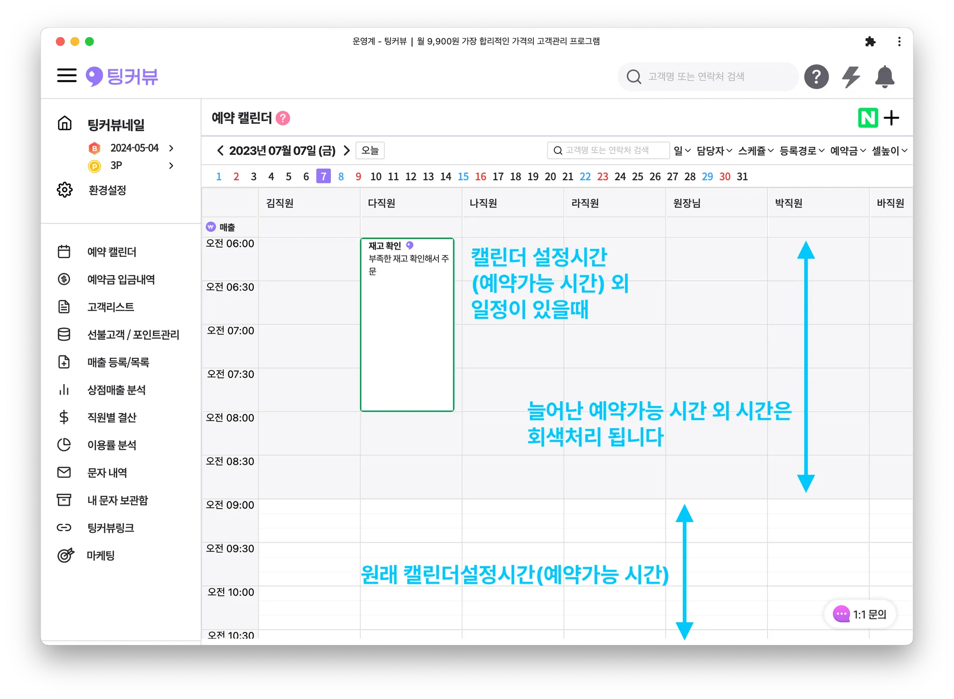Click the plus icon to add reservation
Screen dimensions: 954x699
[x=892, y=118]
